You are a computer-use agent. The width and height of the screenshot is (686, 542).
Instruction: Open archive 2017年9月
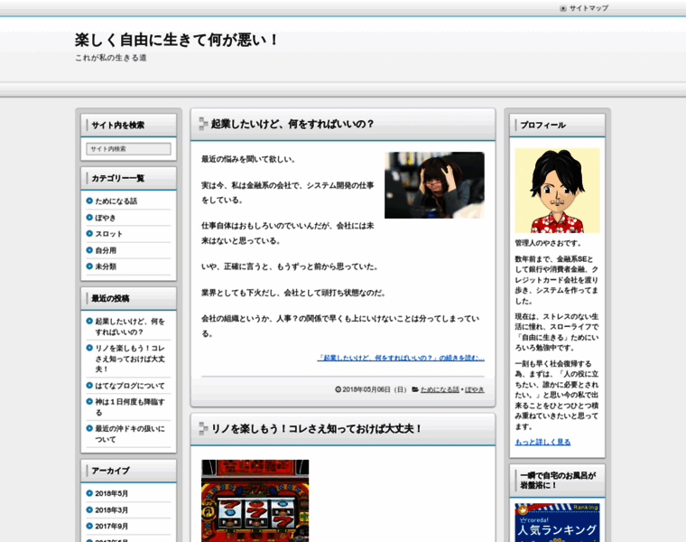pos(111,527)
